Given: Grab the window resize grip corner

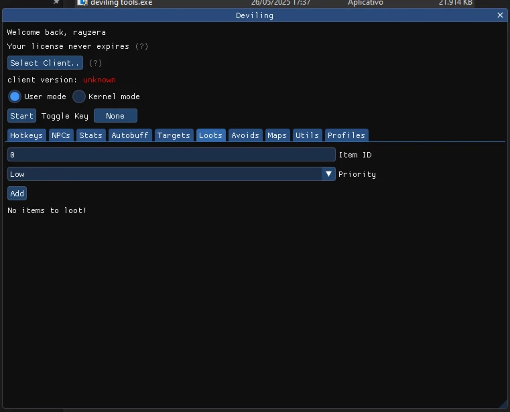Looking at the screenshot, I should (x=503, y=403).
